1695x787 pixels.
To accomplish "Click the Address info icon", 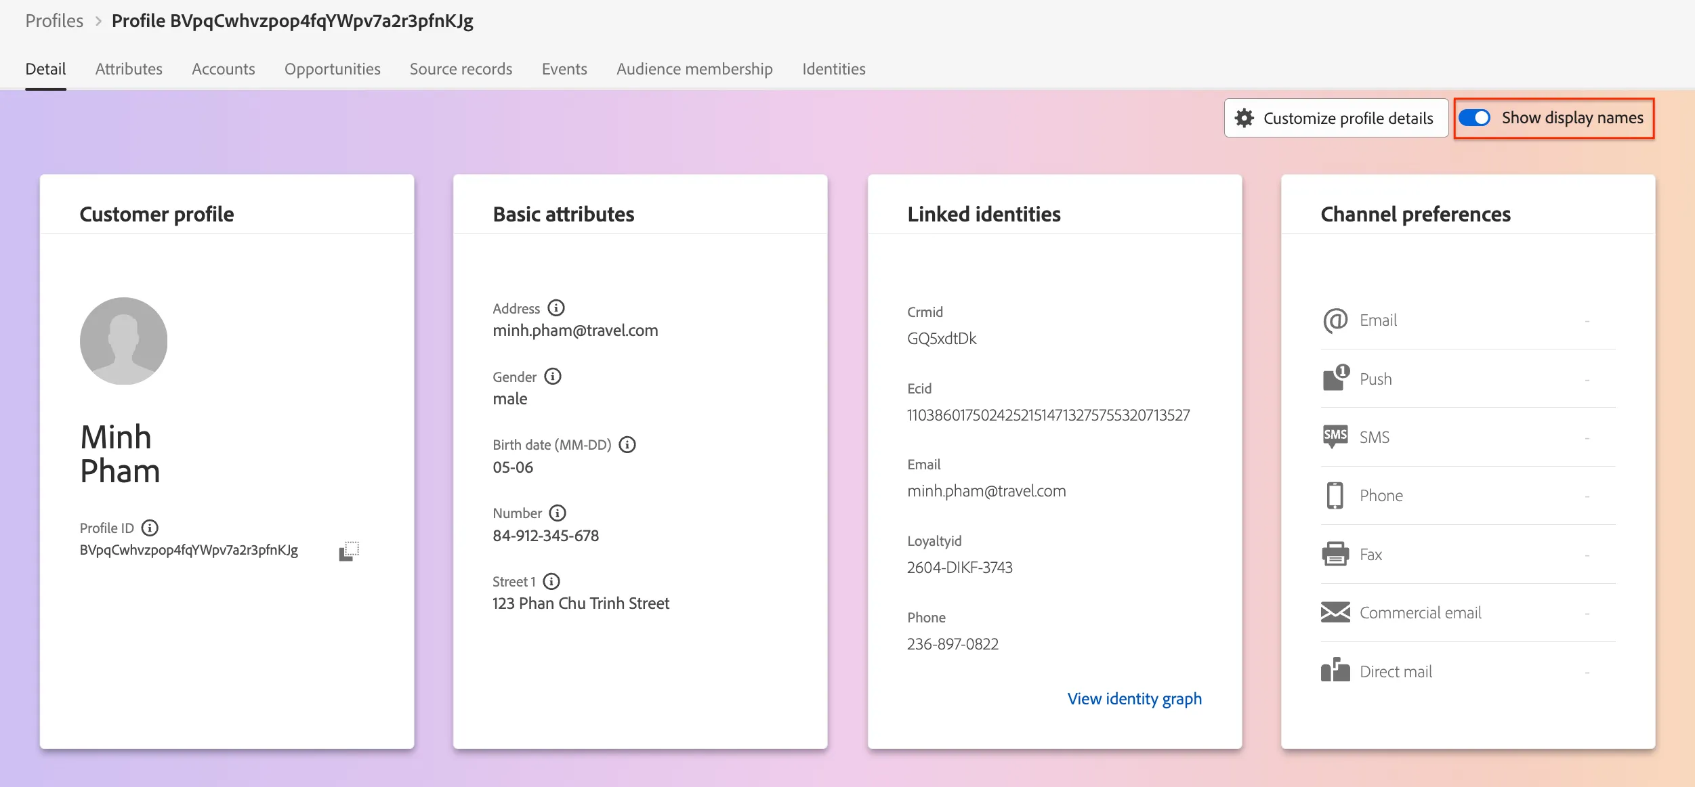I will coord(556,308).
